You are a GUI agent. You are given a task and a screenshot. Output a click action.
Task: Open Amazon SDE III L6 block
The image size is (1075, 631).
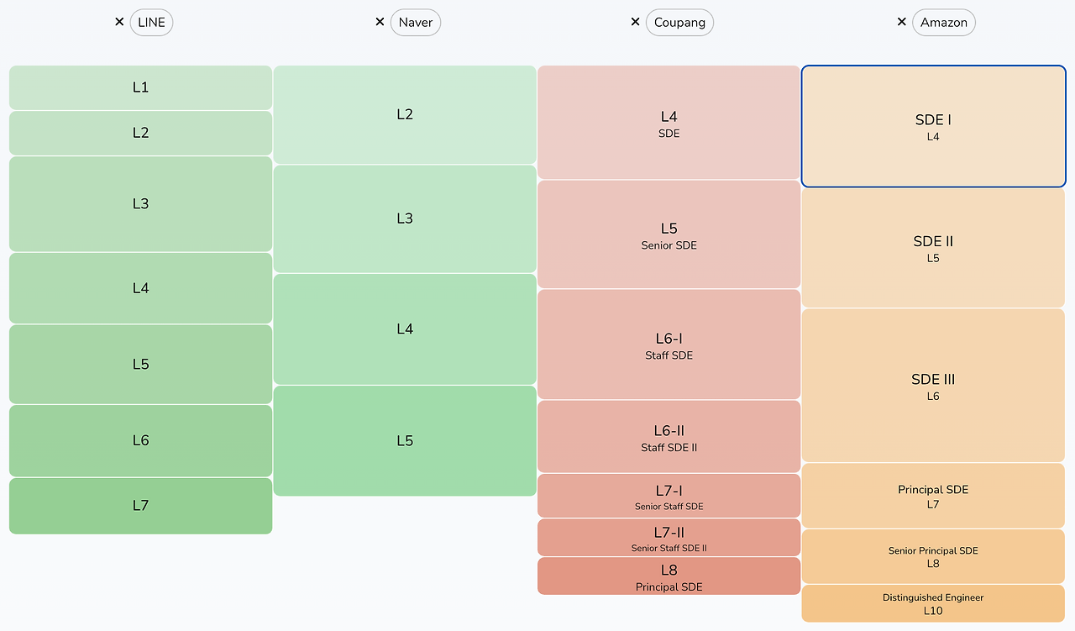(x=933, y=386)
